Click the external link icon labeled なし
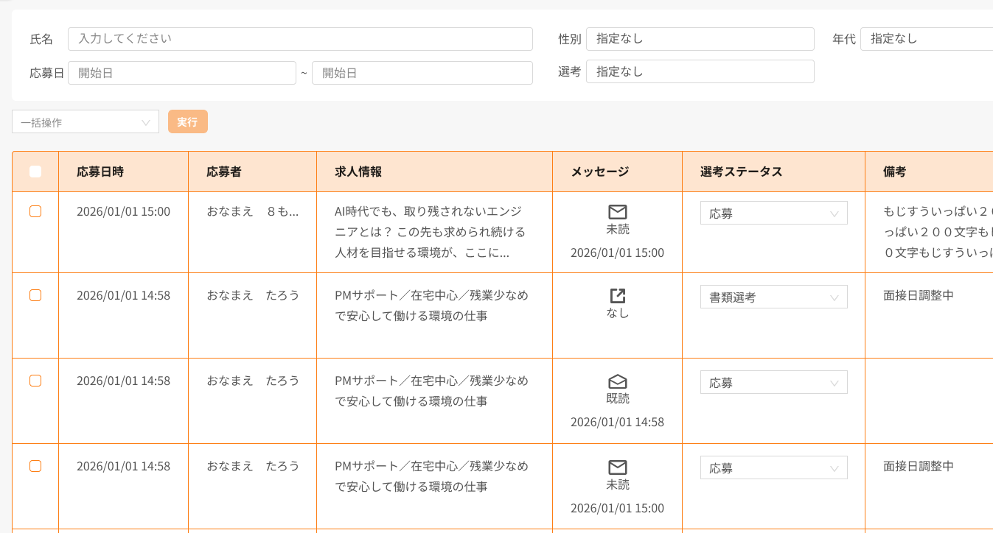Screen dimensions: 993x533 616,294
